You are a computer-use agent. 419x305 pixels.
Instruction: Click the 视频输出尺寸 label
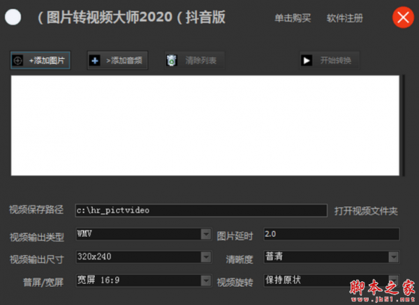37,260
